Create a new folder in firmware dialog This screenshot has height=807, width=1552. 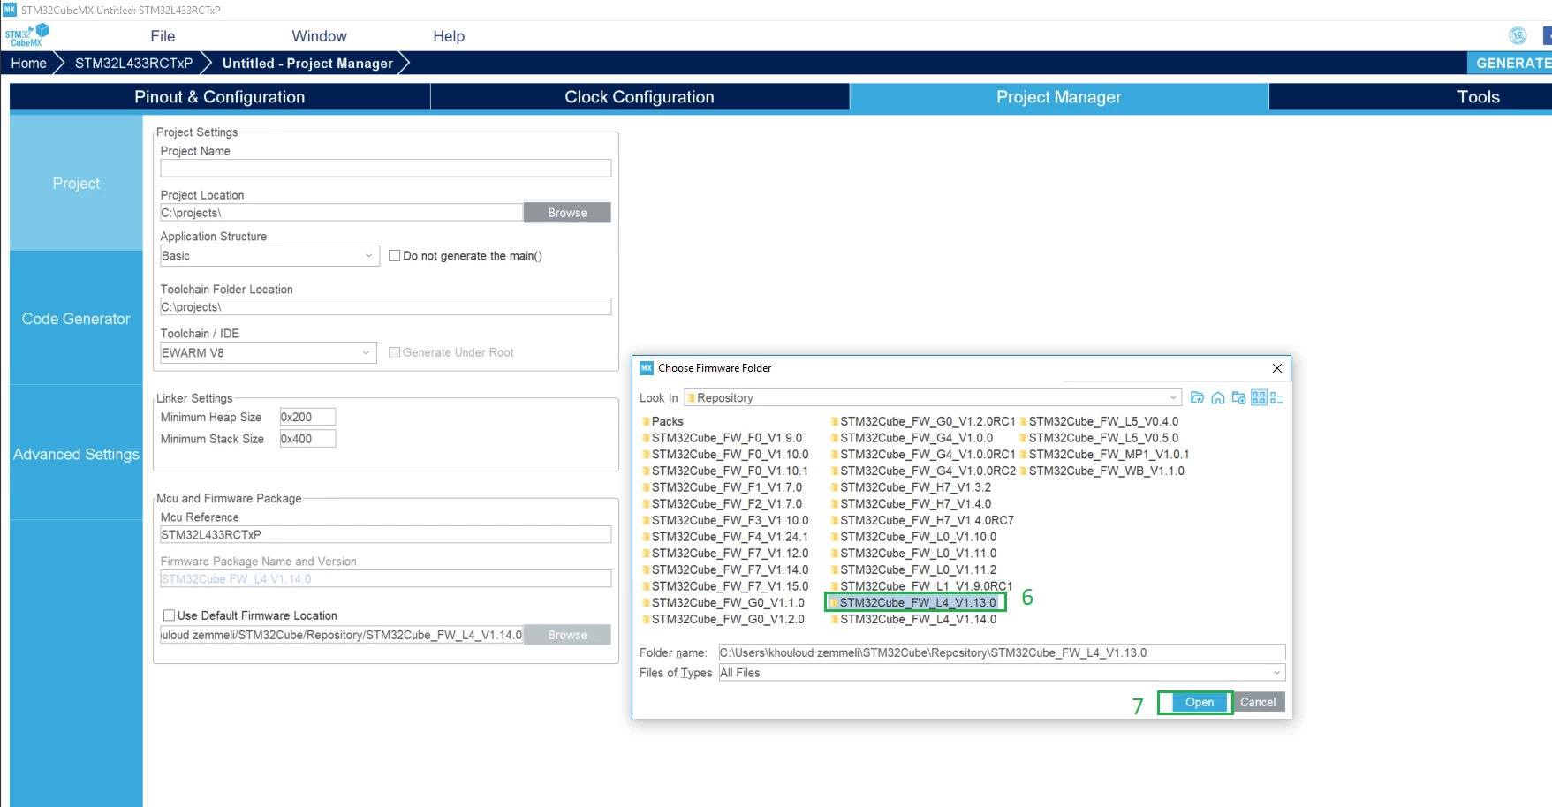[1238, 398]
